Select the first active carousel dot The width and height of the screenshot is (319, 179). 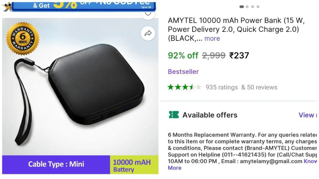[242, 7]
